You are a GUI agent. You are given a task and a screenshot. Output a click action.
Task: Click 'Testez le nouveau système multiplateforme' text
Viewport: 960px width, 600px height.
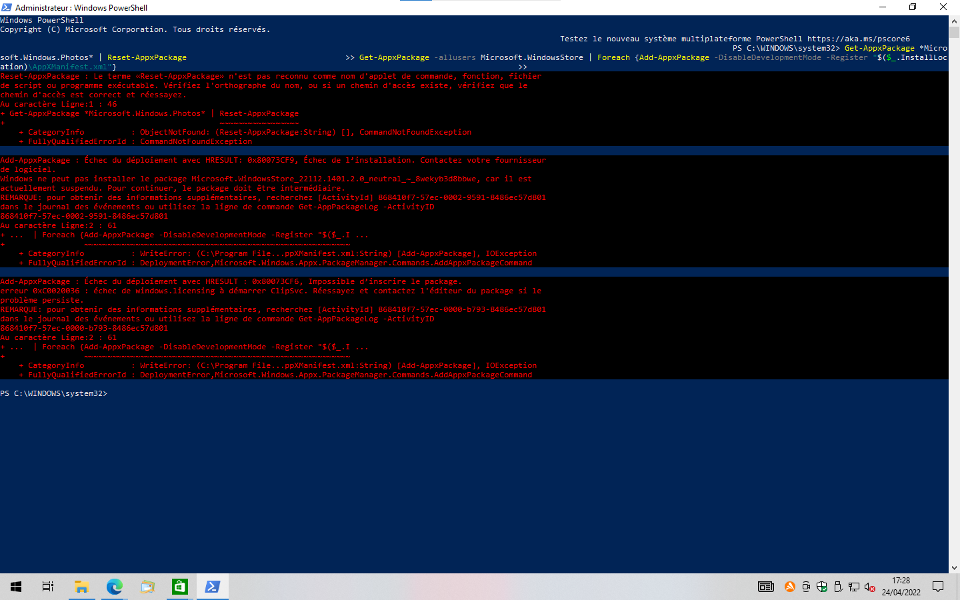655,39
